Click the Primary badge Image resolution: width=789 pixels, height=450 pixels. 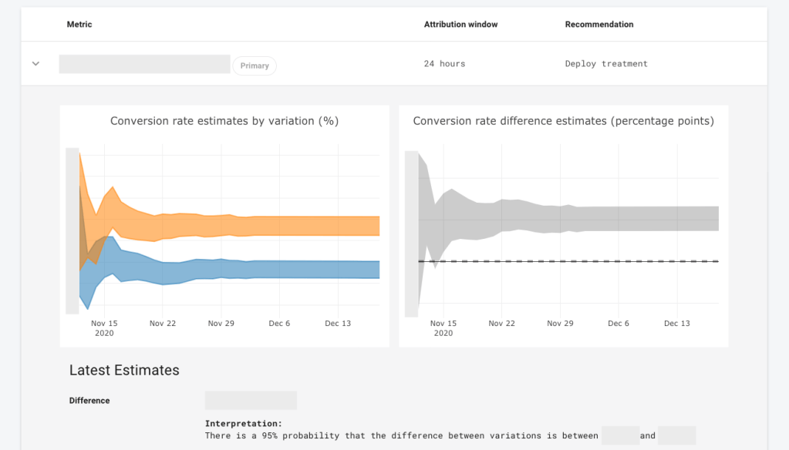(255, 65)
